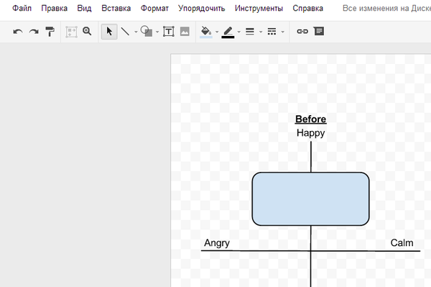Select the 'Calm' label text
Image resolution: width=431 pixels, height=287 pixels.
[402, 243]
